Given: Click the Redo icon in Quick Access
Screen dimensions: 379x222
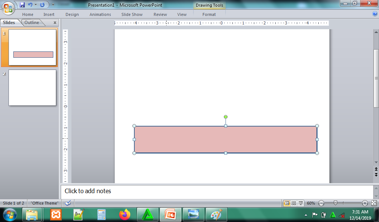Looking at the screenshot, I should tap(42, 5).
